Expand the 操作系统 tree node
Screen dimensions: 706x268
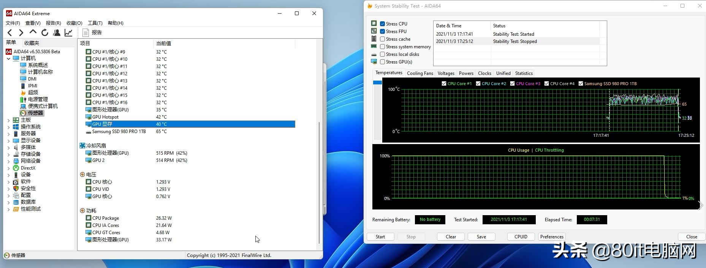point(8,127)
